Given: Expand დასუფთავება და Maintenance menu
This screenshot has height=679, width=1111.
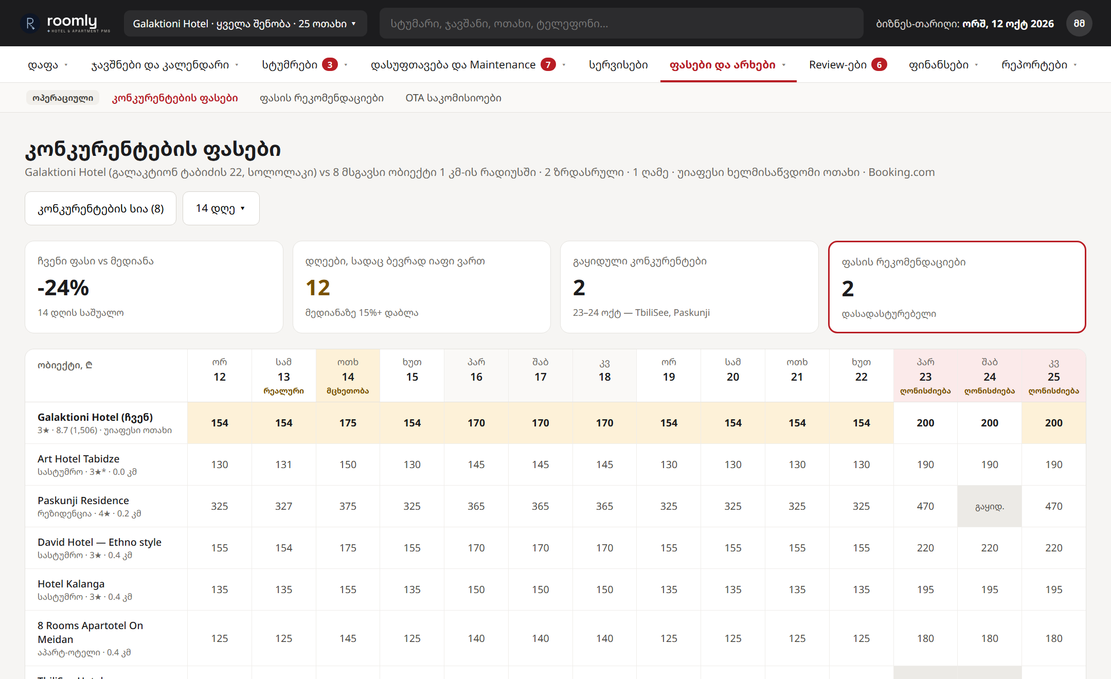Looking at the screenshot, I should click(469, 65).
